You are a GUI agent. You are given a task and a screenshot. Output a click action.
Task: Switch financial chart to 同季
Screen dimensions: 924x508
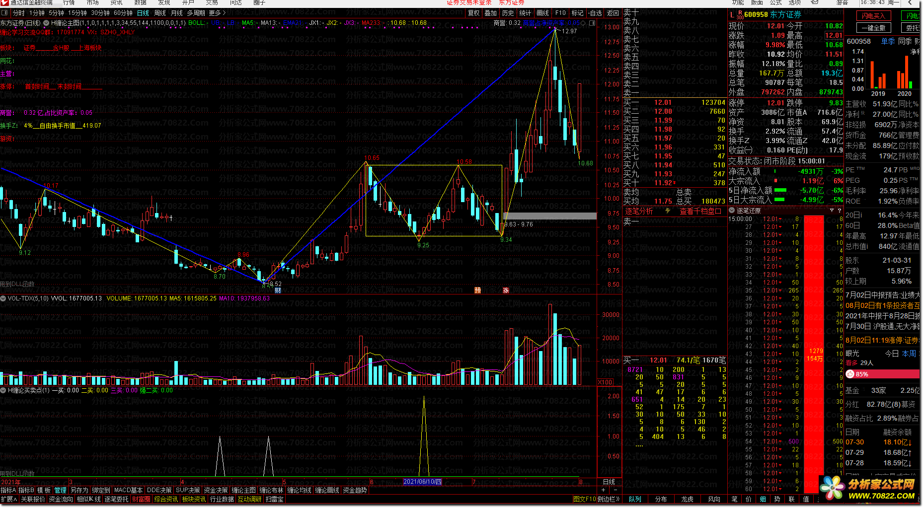click(x=905, y=41)
